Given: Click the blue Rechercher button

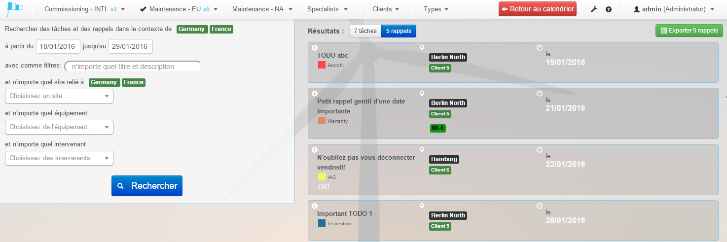Looking at the screenshot, I should (147, 186).
